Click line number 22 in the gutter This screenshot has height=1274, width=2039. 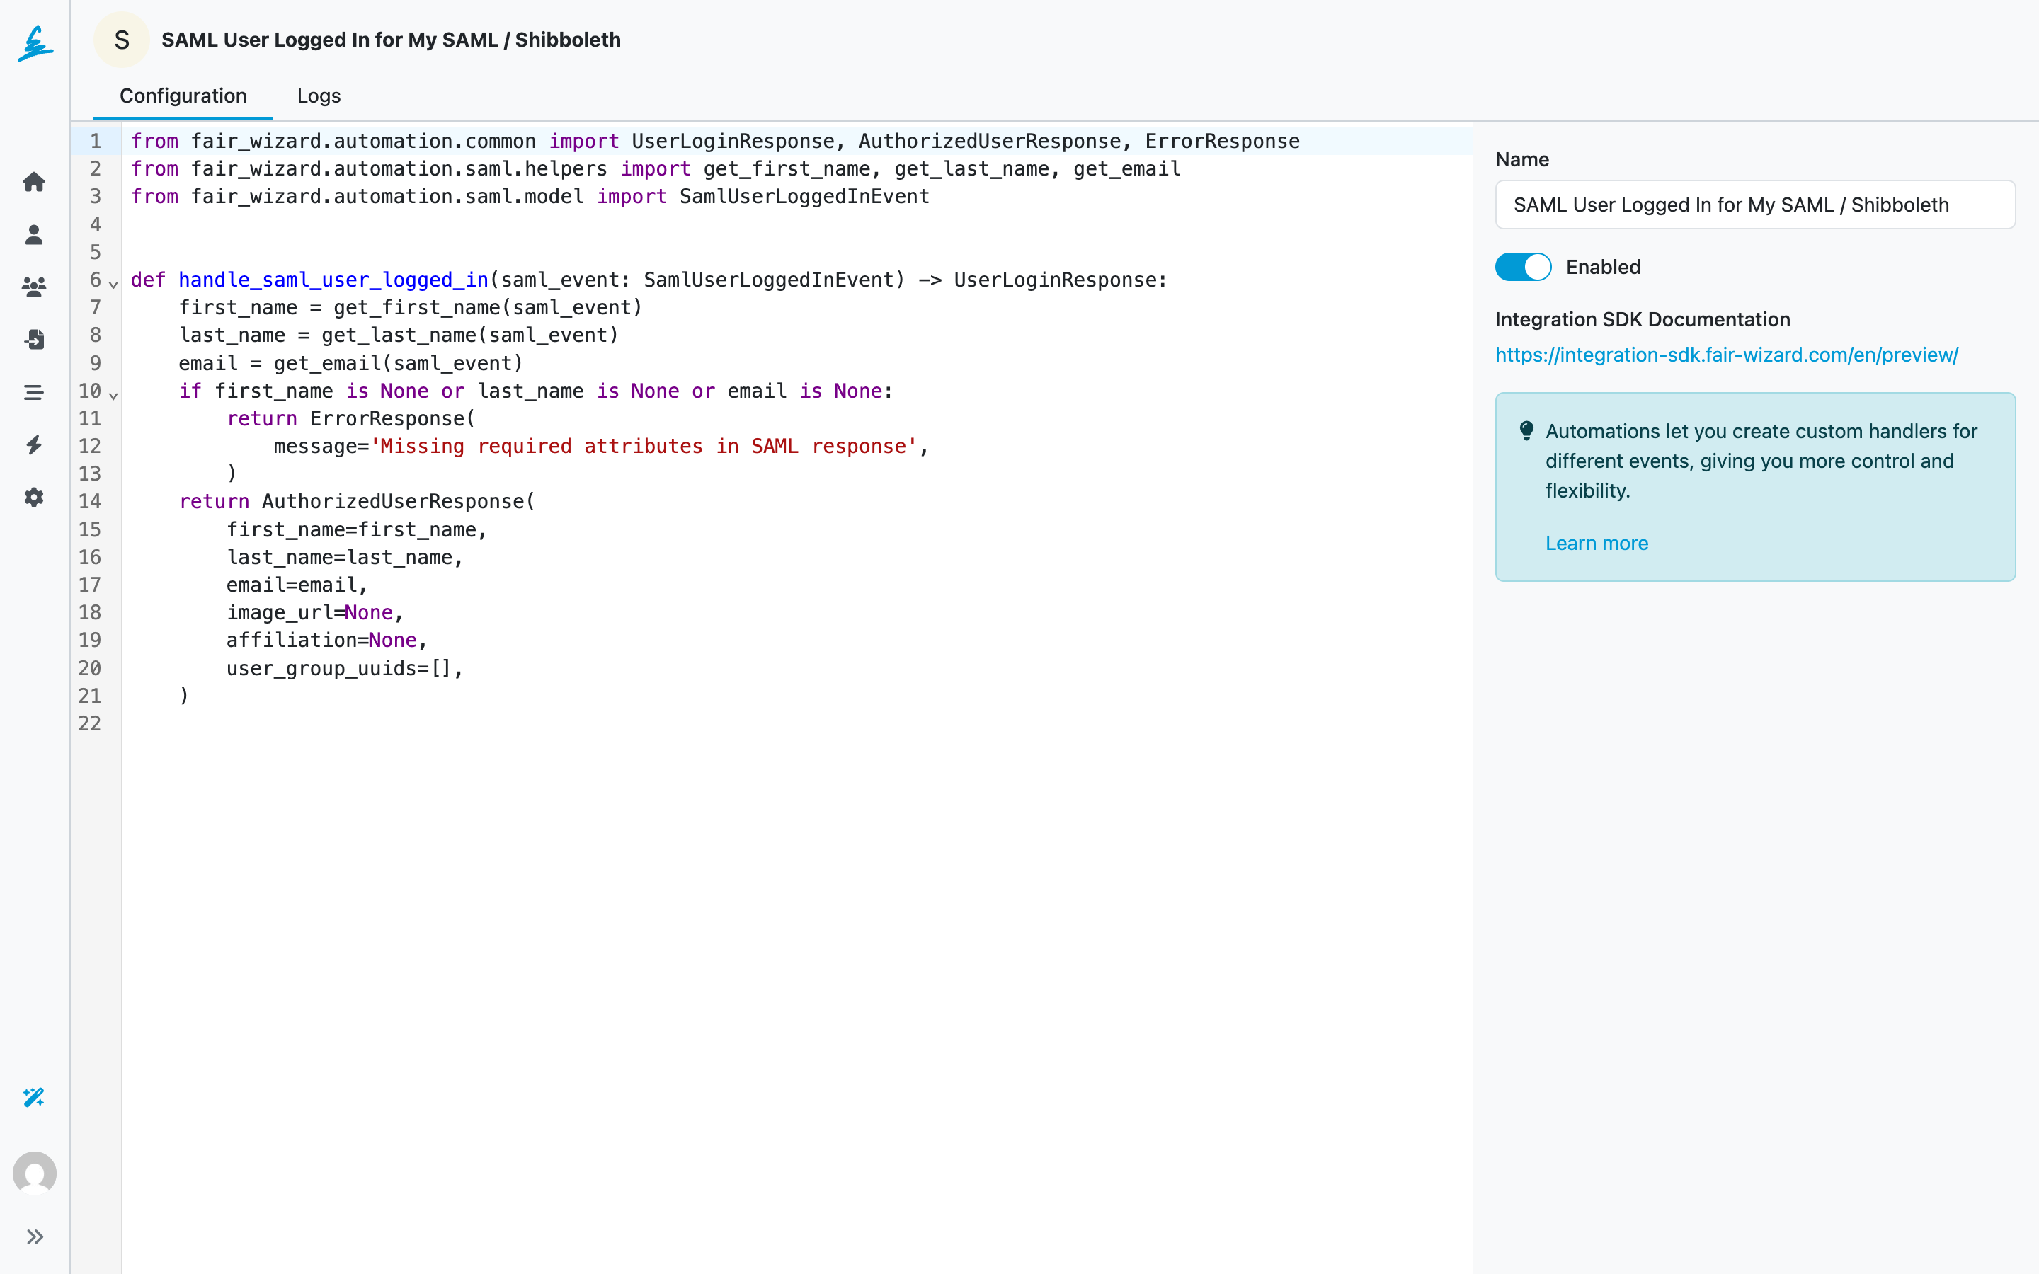point(89,723)
